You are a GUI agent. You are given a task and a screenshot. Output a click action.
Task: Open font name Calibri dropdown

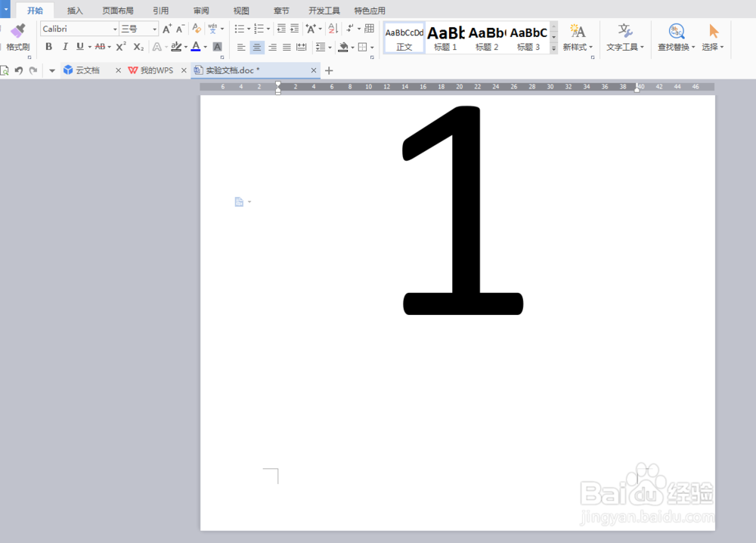click(x=115, y=29)
